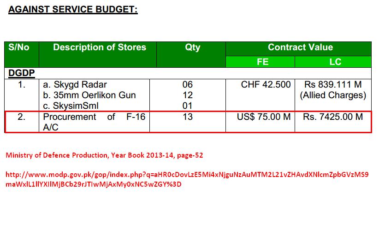This screenshot has width=379, height=236.
Task: Select 'c. SkysimSml' item text
Action: [71, 106]
